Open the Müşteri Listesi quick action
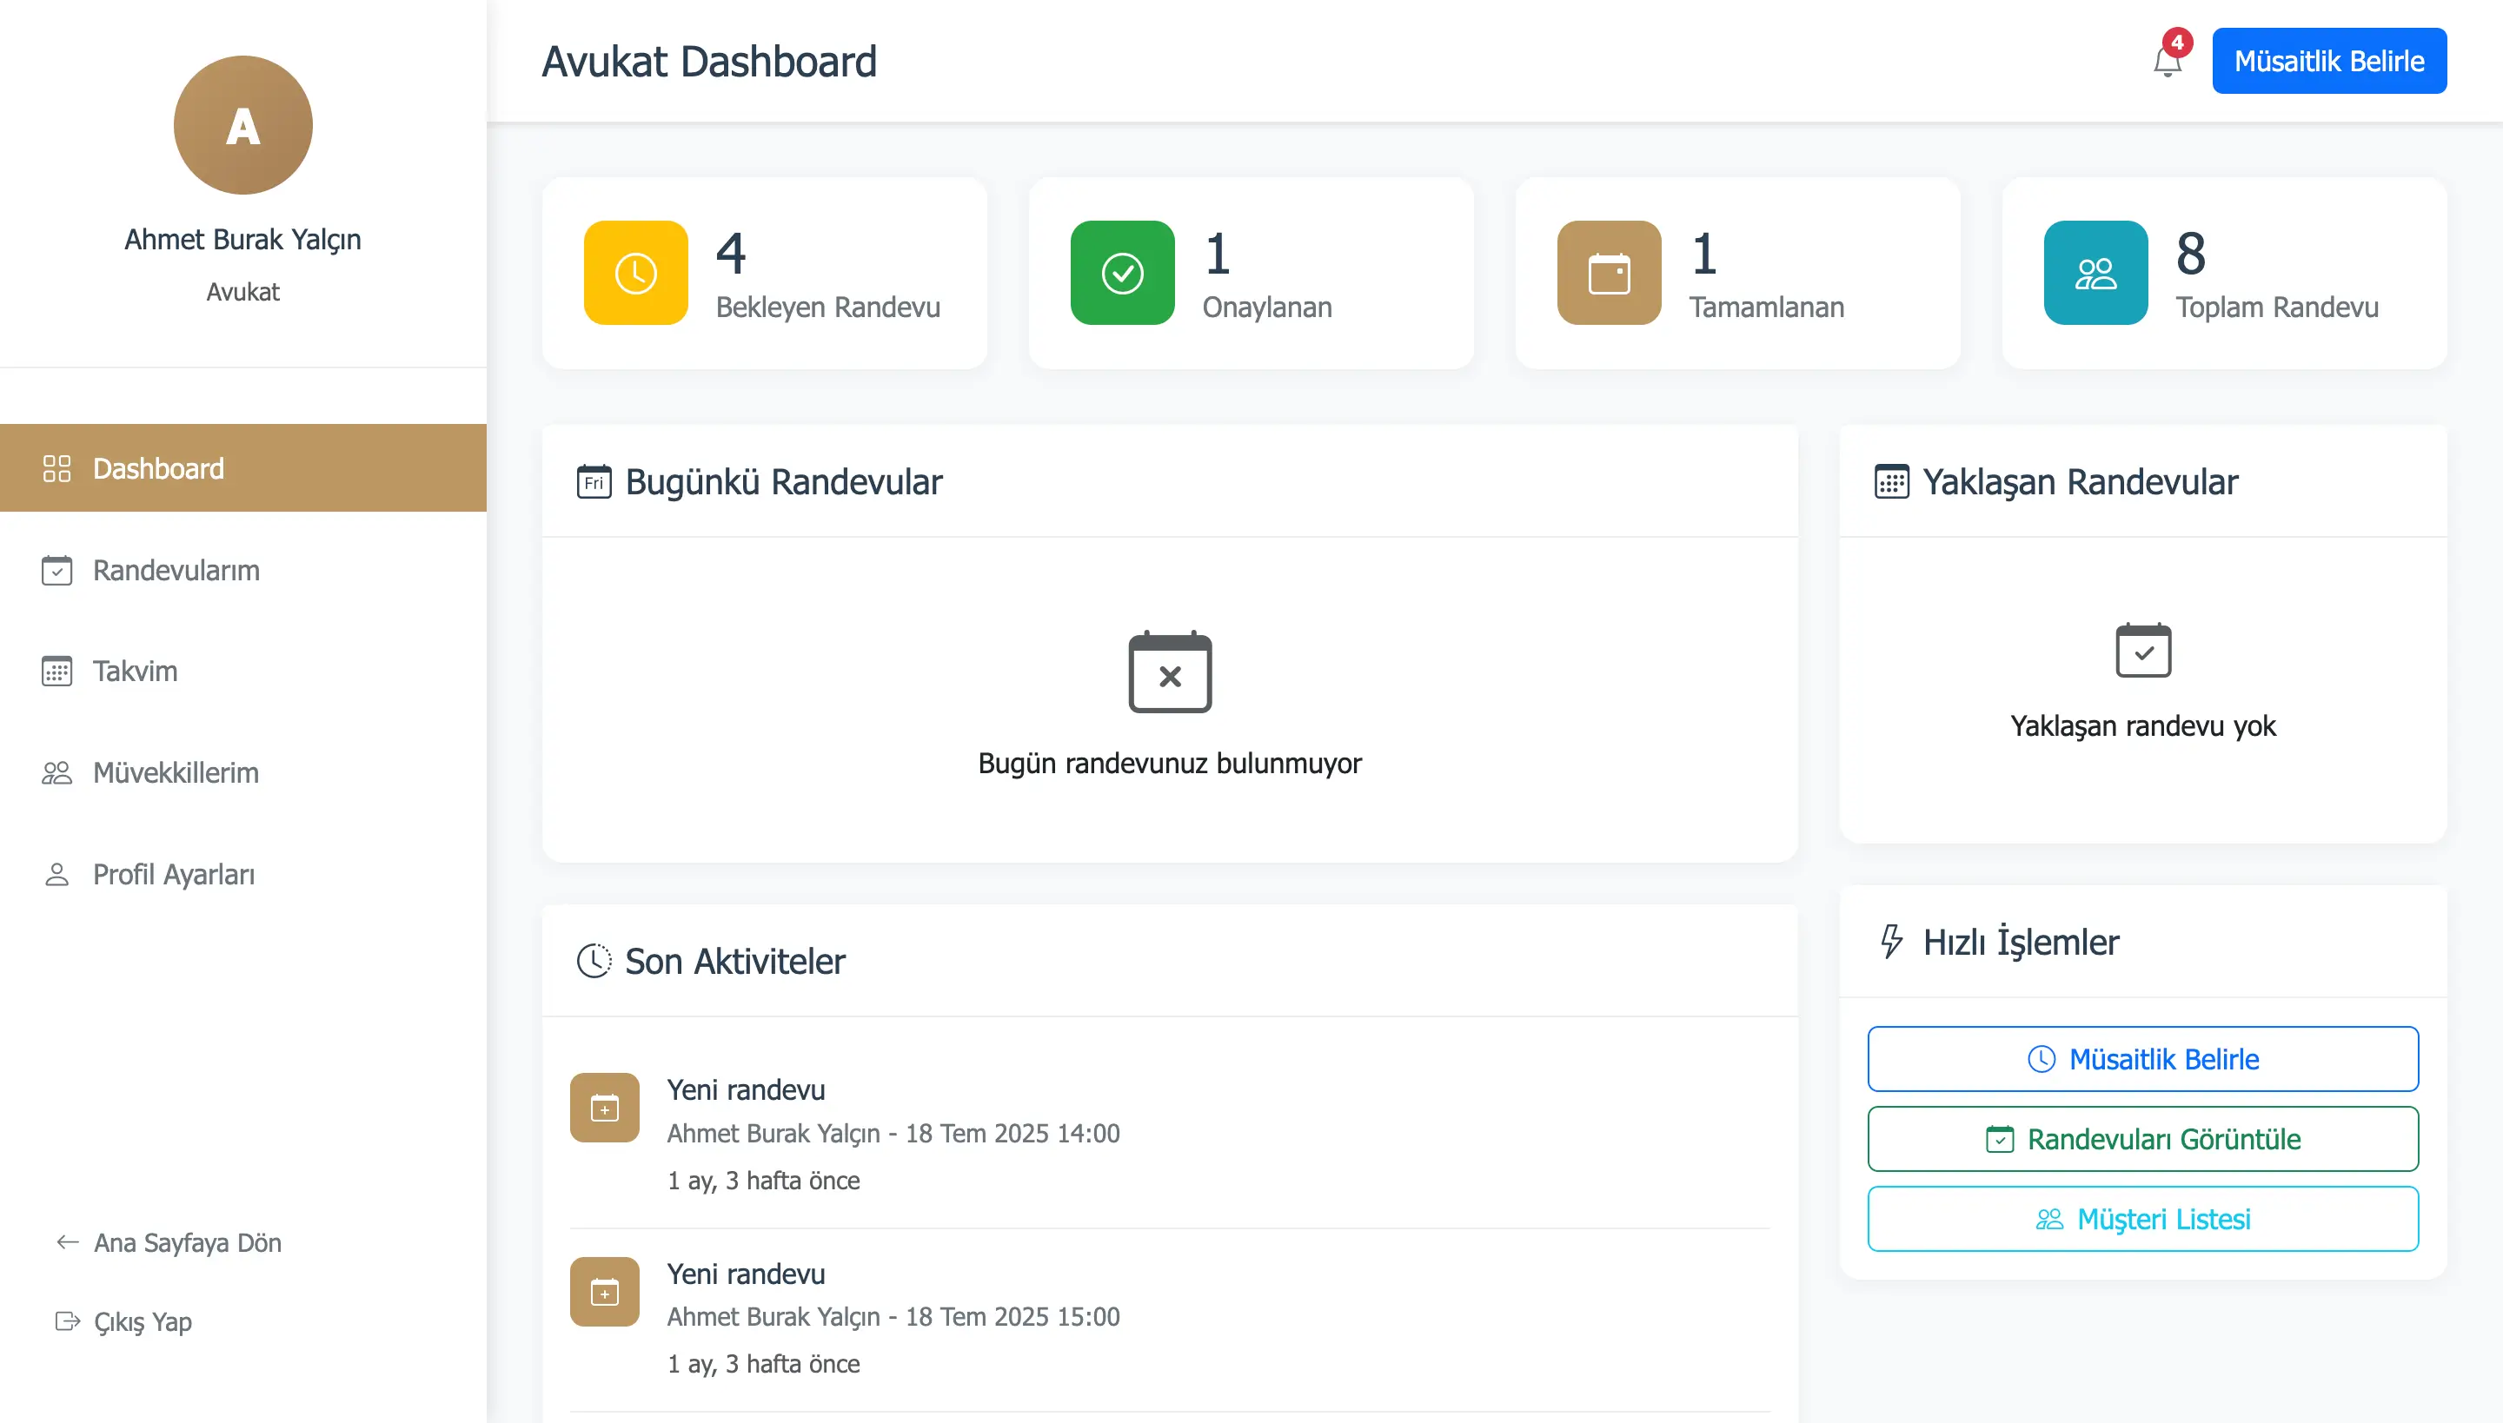Viewport: 2503px width, 1423px height. coord(2142,1219)
